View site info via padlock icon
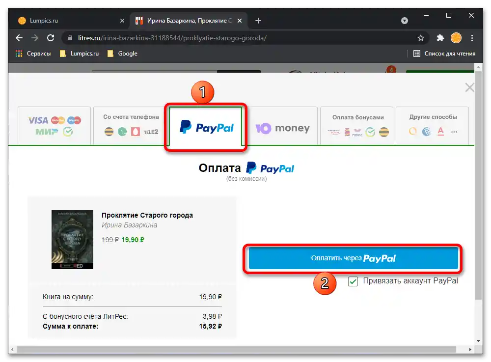This screenshot has width=491, height=362. point(70,38)
